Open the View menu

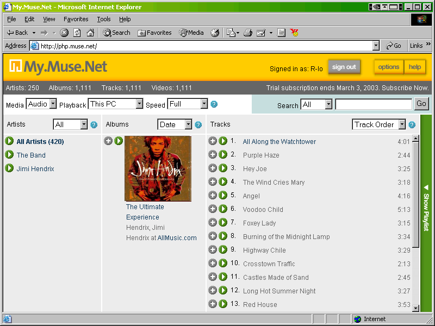(49, 19)
